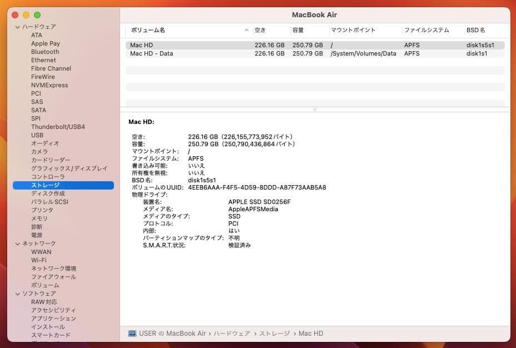Click USER の MacBook Air in path bar
The image size is (516, 348).
172,334
